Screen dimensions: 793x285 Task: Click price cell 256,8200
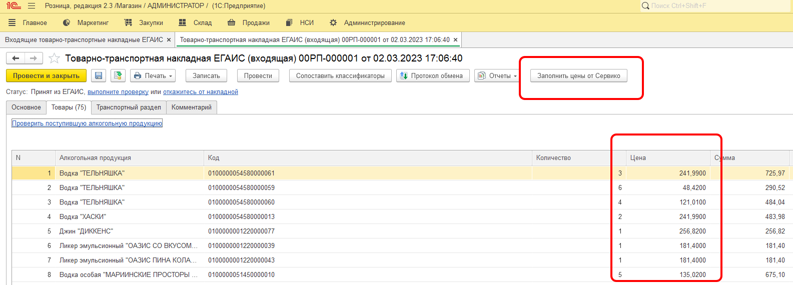pyautogui.click(x=668, y=231)
